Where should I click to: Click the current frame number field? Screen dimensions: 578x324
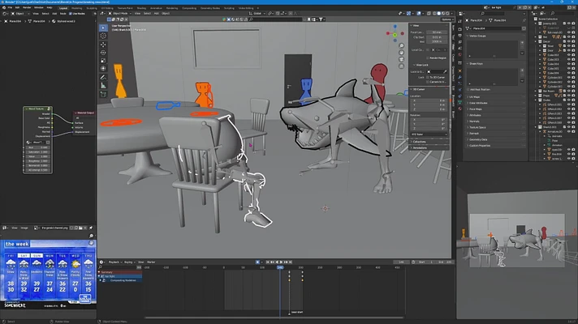pyautogui.click(x=401, y=262)
